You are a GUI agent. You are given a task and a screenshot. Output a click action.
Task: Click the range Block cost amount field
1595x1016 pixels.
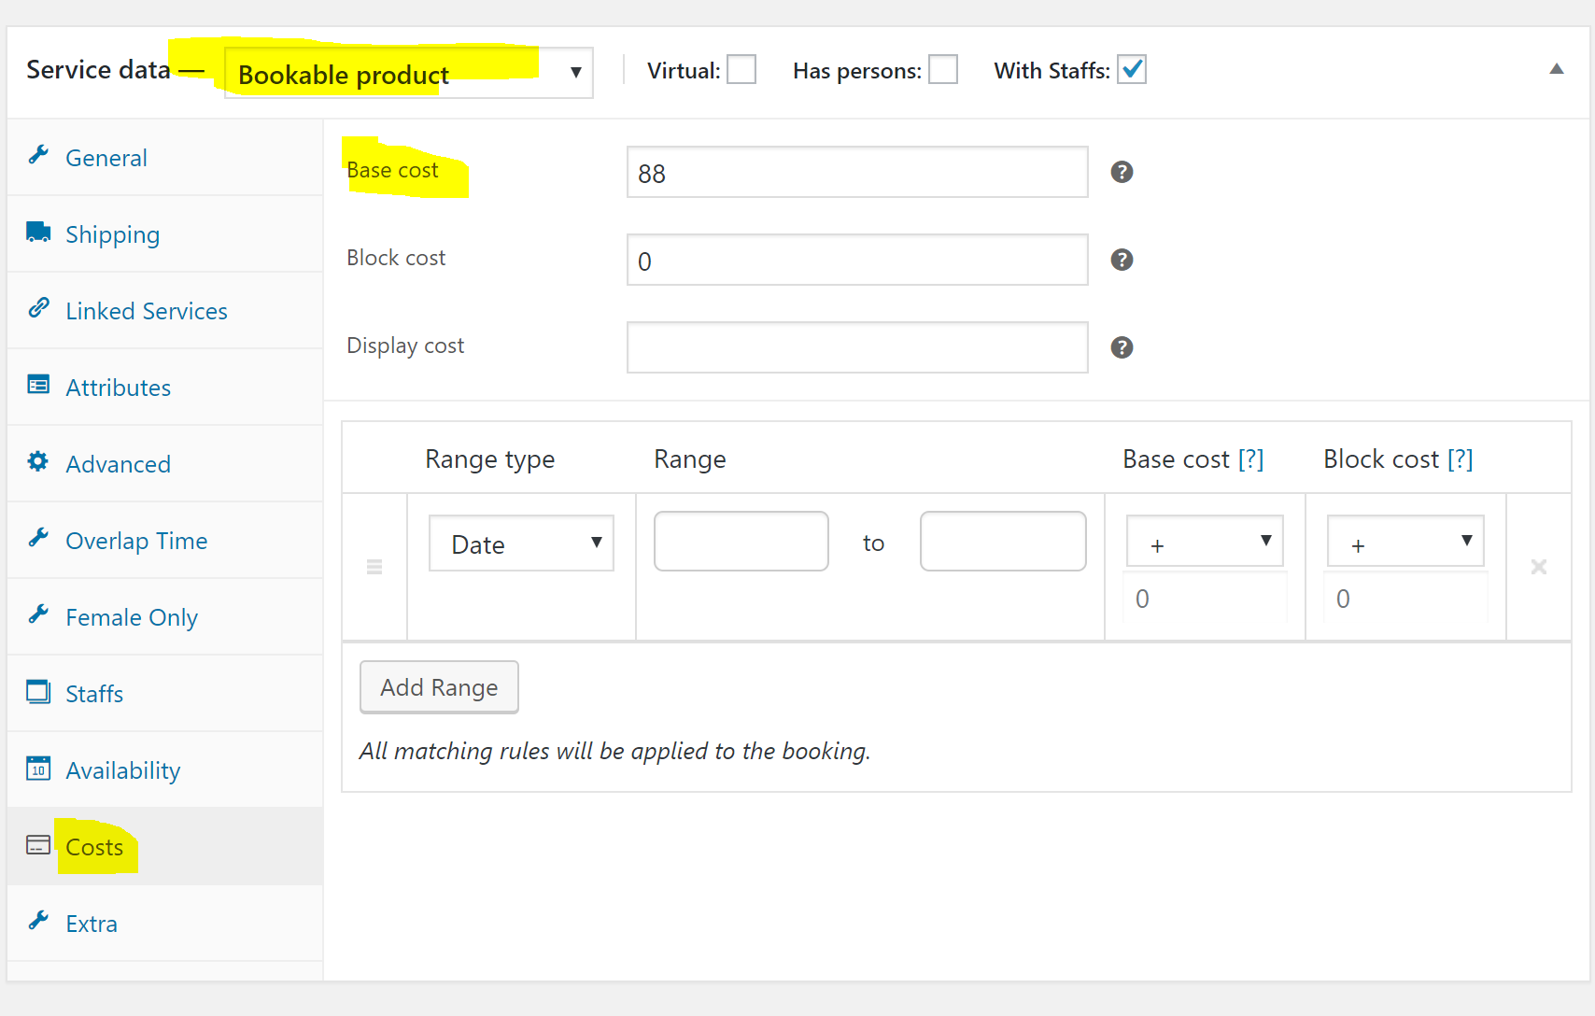click(x=1405, y=598)
